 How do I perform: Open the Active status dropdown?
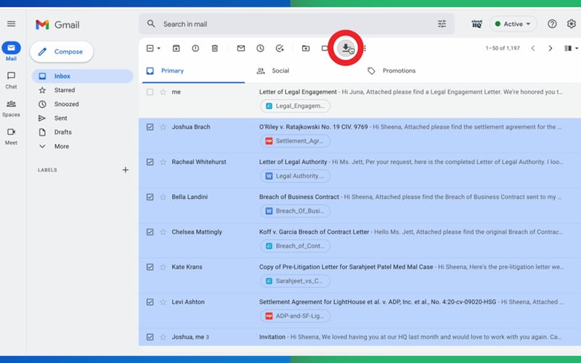[x=513, y=24]
